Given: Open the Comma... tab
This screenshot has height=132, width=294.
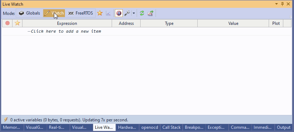Looking at the screenshot, I should (240, 127).
